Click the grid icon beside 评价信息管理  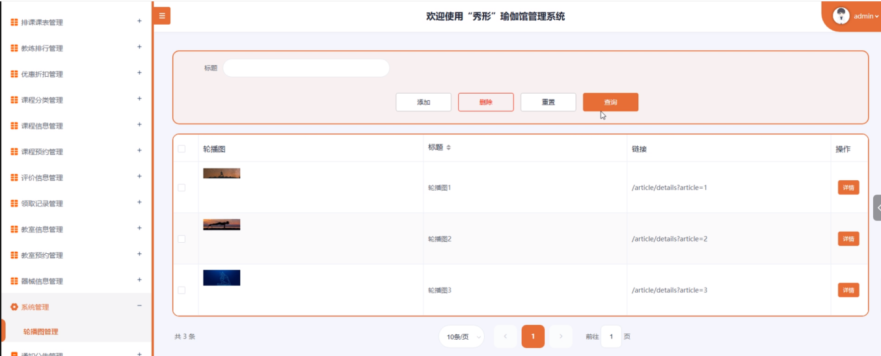pos(14,178)
